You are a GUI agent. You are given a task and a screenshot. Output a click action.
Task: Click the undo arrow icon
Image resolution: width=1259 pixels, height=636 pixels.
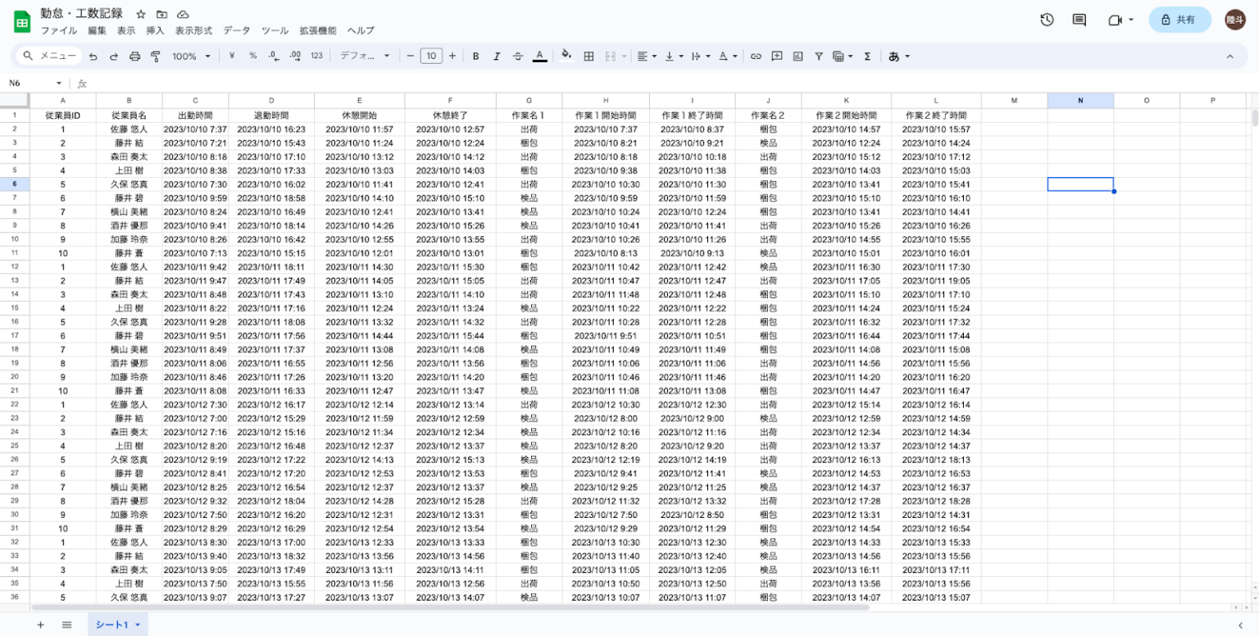click(93, 57)
